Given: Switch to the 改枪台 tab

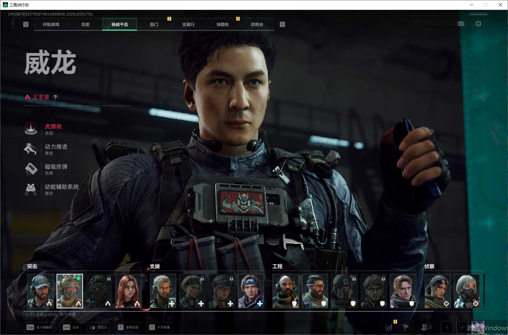Looking at the screenshot, I should (x=257, y=24).
